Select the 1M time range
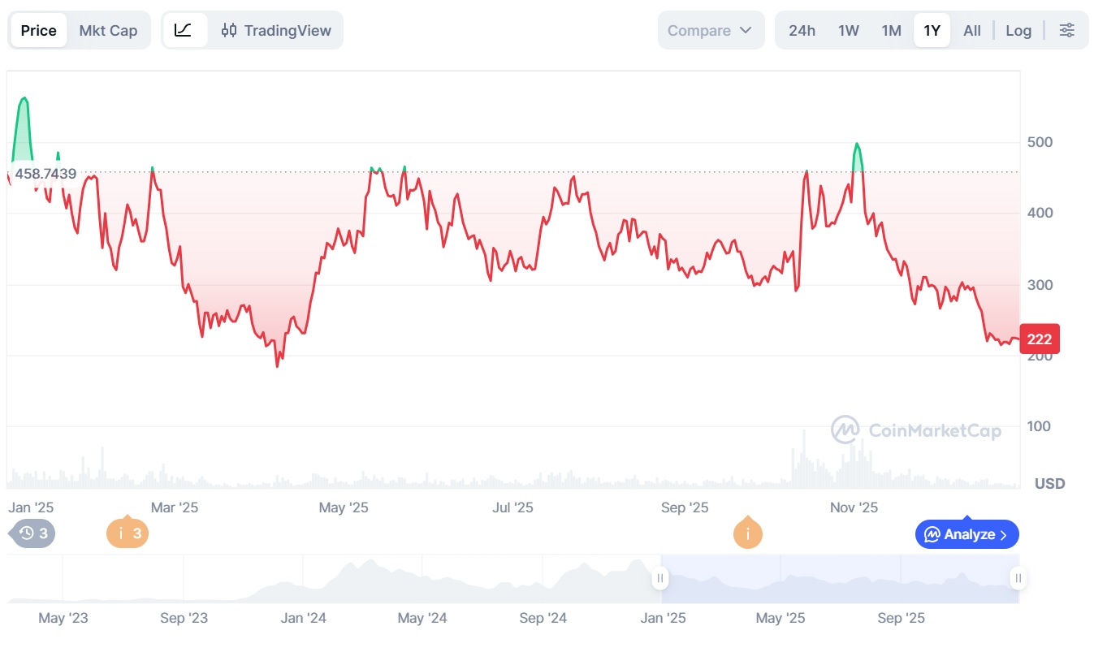This screenshot has width=1094, height=652. pyautogui.click(x=891, y=31)
